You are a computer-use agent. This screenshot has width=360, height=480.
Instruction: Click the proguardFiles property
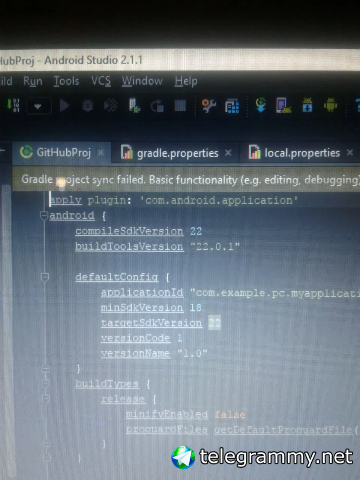[167, 430]
